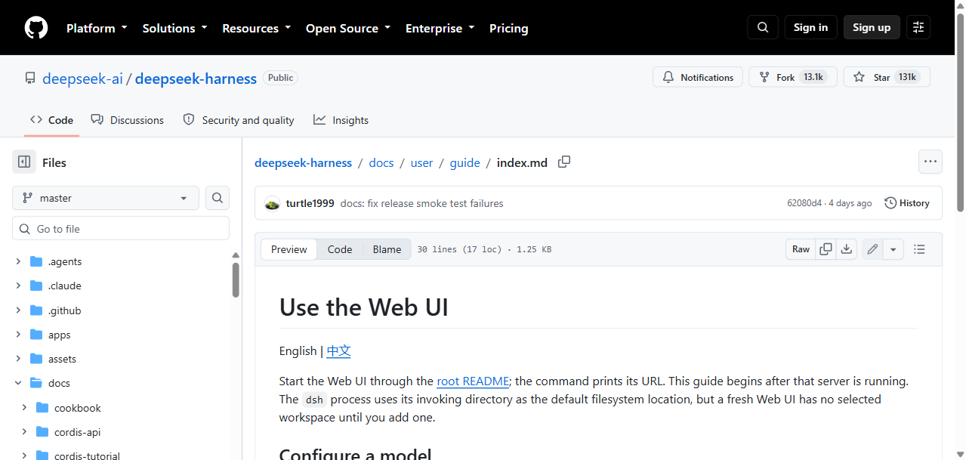The height and width of the screenshot is (460, 966).
Task: Click turtle1999's avatar image
Action: [x=273, y=203]
